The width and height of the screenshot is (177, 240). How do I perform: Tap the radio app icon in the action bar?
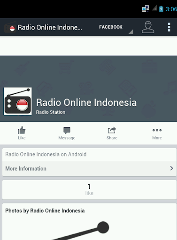(10, 27)
